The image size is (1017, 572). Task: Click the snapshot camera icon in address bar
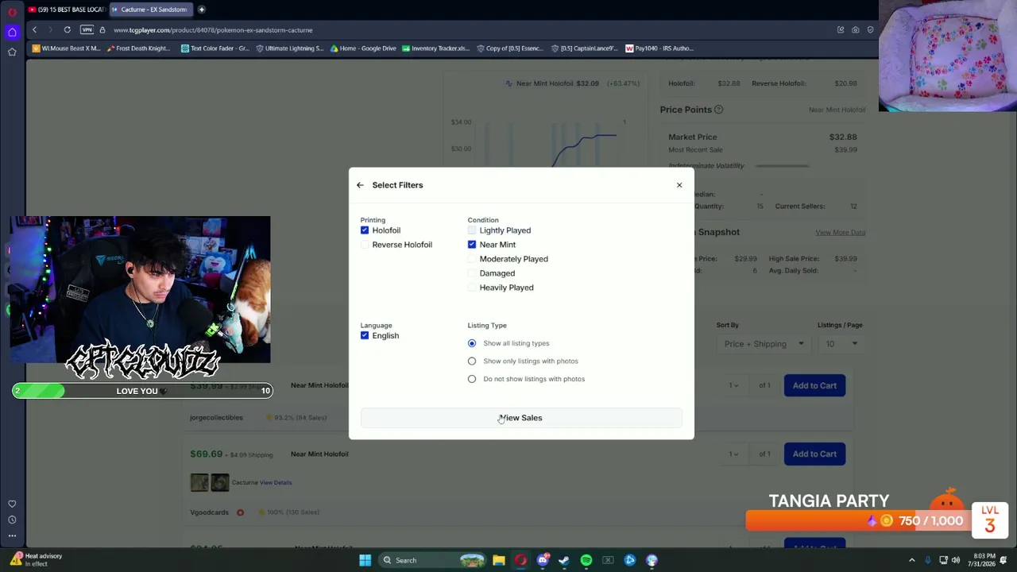click(855, 30)
